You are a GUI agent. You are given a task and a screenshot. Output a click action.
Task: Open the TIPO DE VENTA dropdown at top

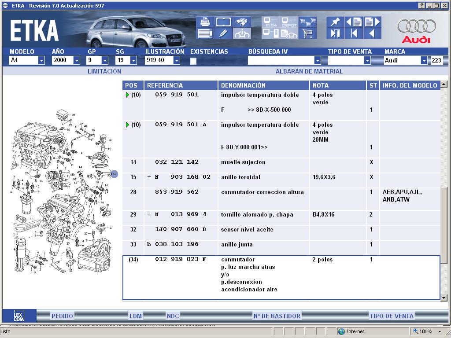click(x=367, y=60)
